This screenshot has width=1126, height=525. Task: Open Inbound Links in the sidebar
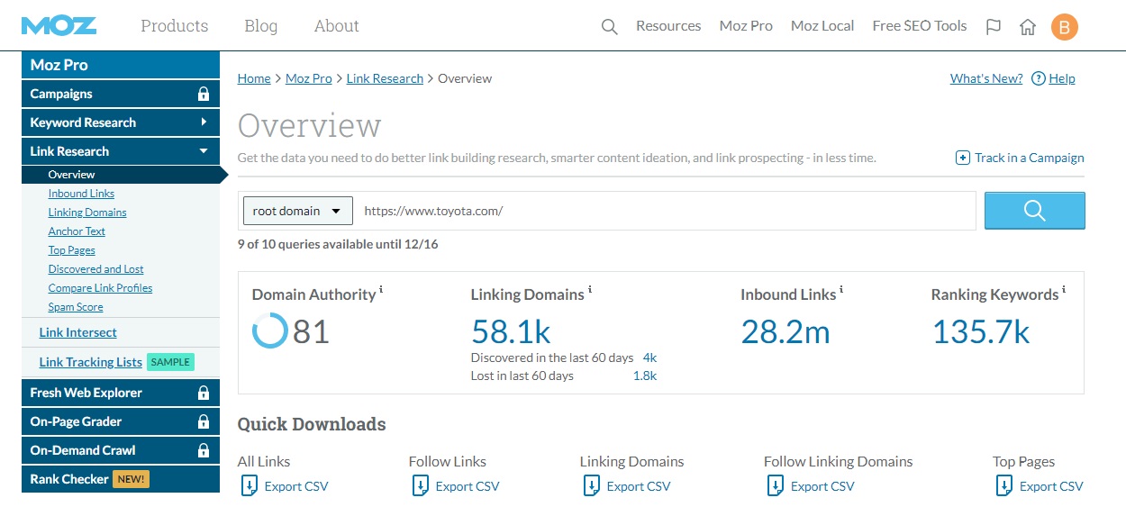tap(81, 194)
